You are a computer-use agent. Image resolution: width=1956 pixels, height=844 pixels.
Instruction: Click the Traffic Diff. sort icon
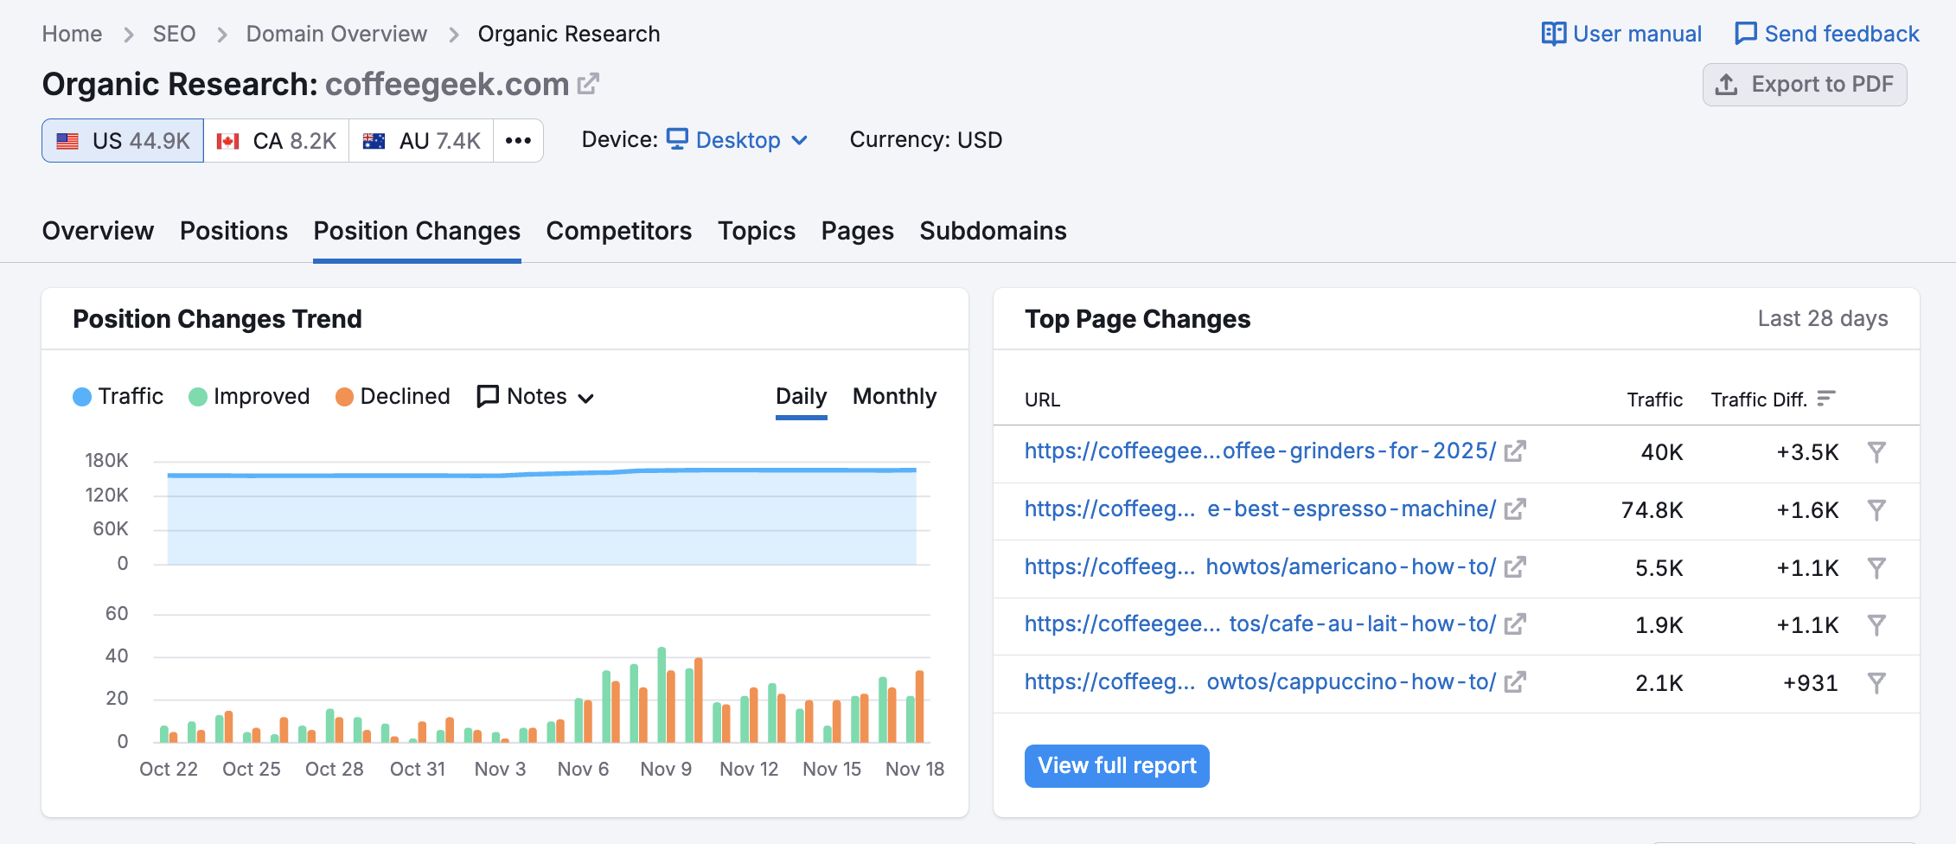click(x=1825, y=399)
